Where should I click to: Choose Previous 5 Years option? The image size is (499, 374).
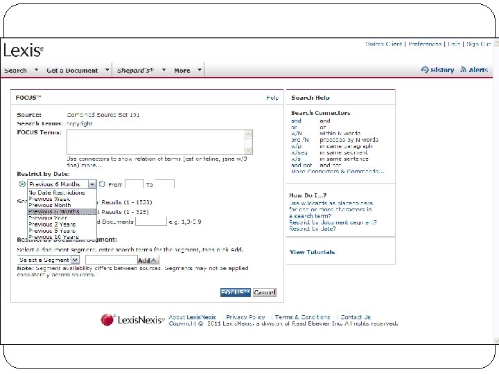[62, 231]
